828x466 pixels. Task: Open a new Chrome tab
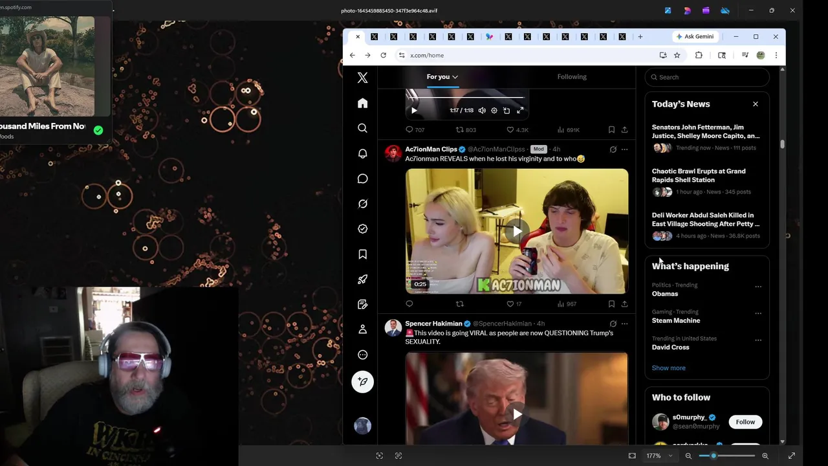point(640,37)
